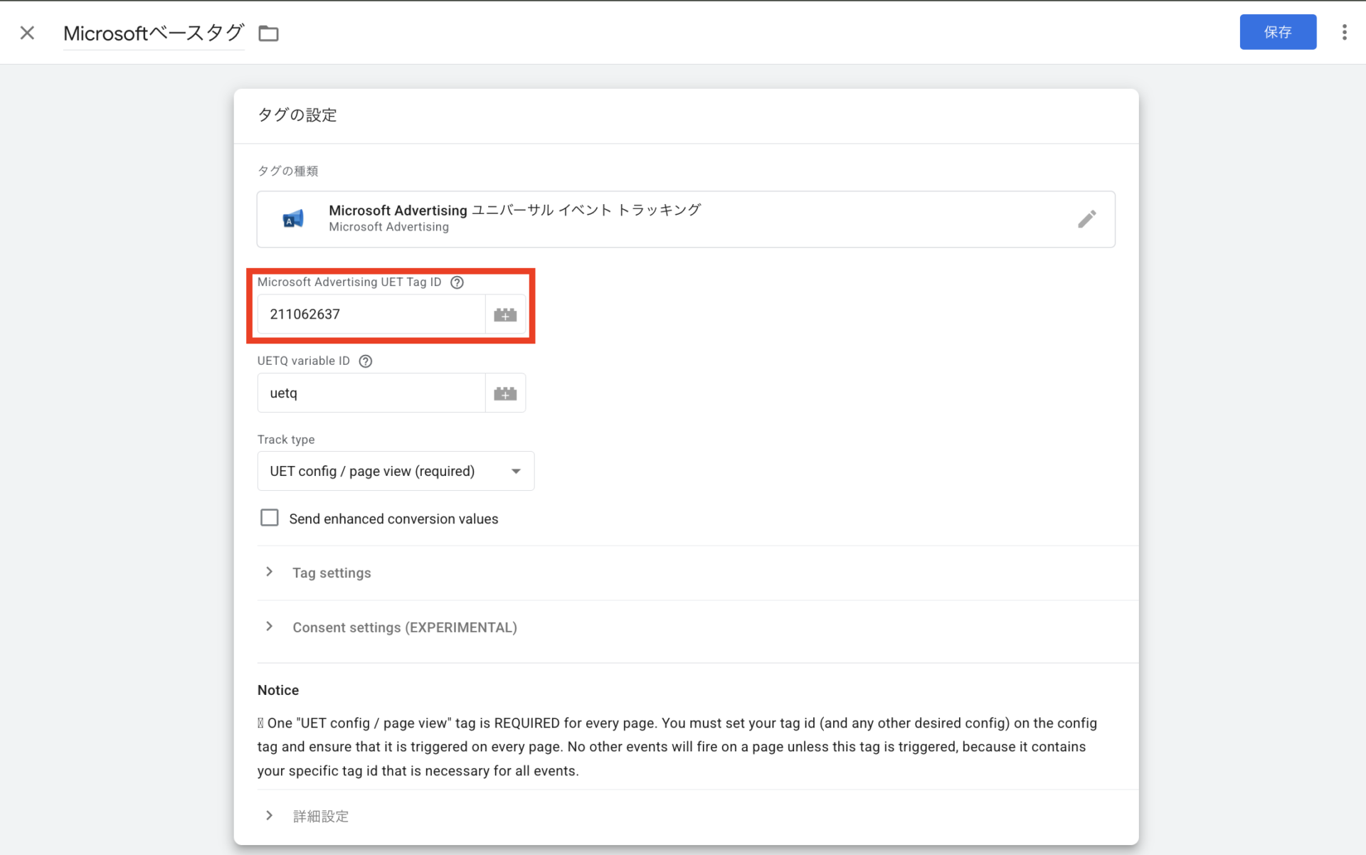Click the Track type label
Image resolution: width=1366 pixels, height=855 pixels.
pyautogui.click(x=286, y=440)
